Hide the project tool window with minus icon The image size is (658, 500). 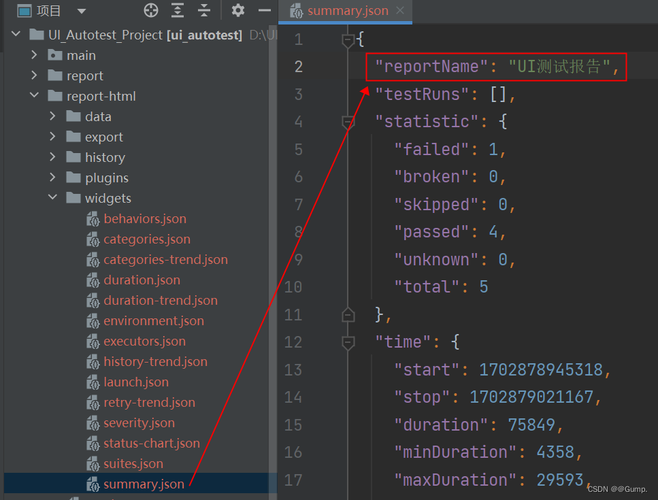[x=265, y=10]
